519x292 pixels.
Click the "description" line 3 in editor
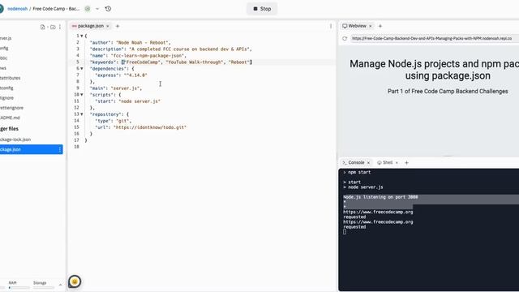171,49
